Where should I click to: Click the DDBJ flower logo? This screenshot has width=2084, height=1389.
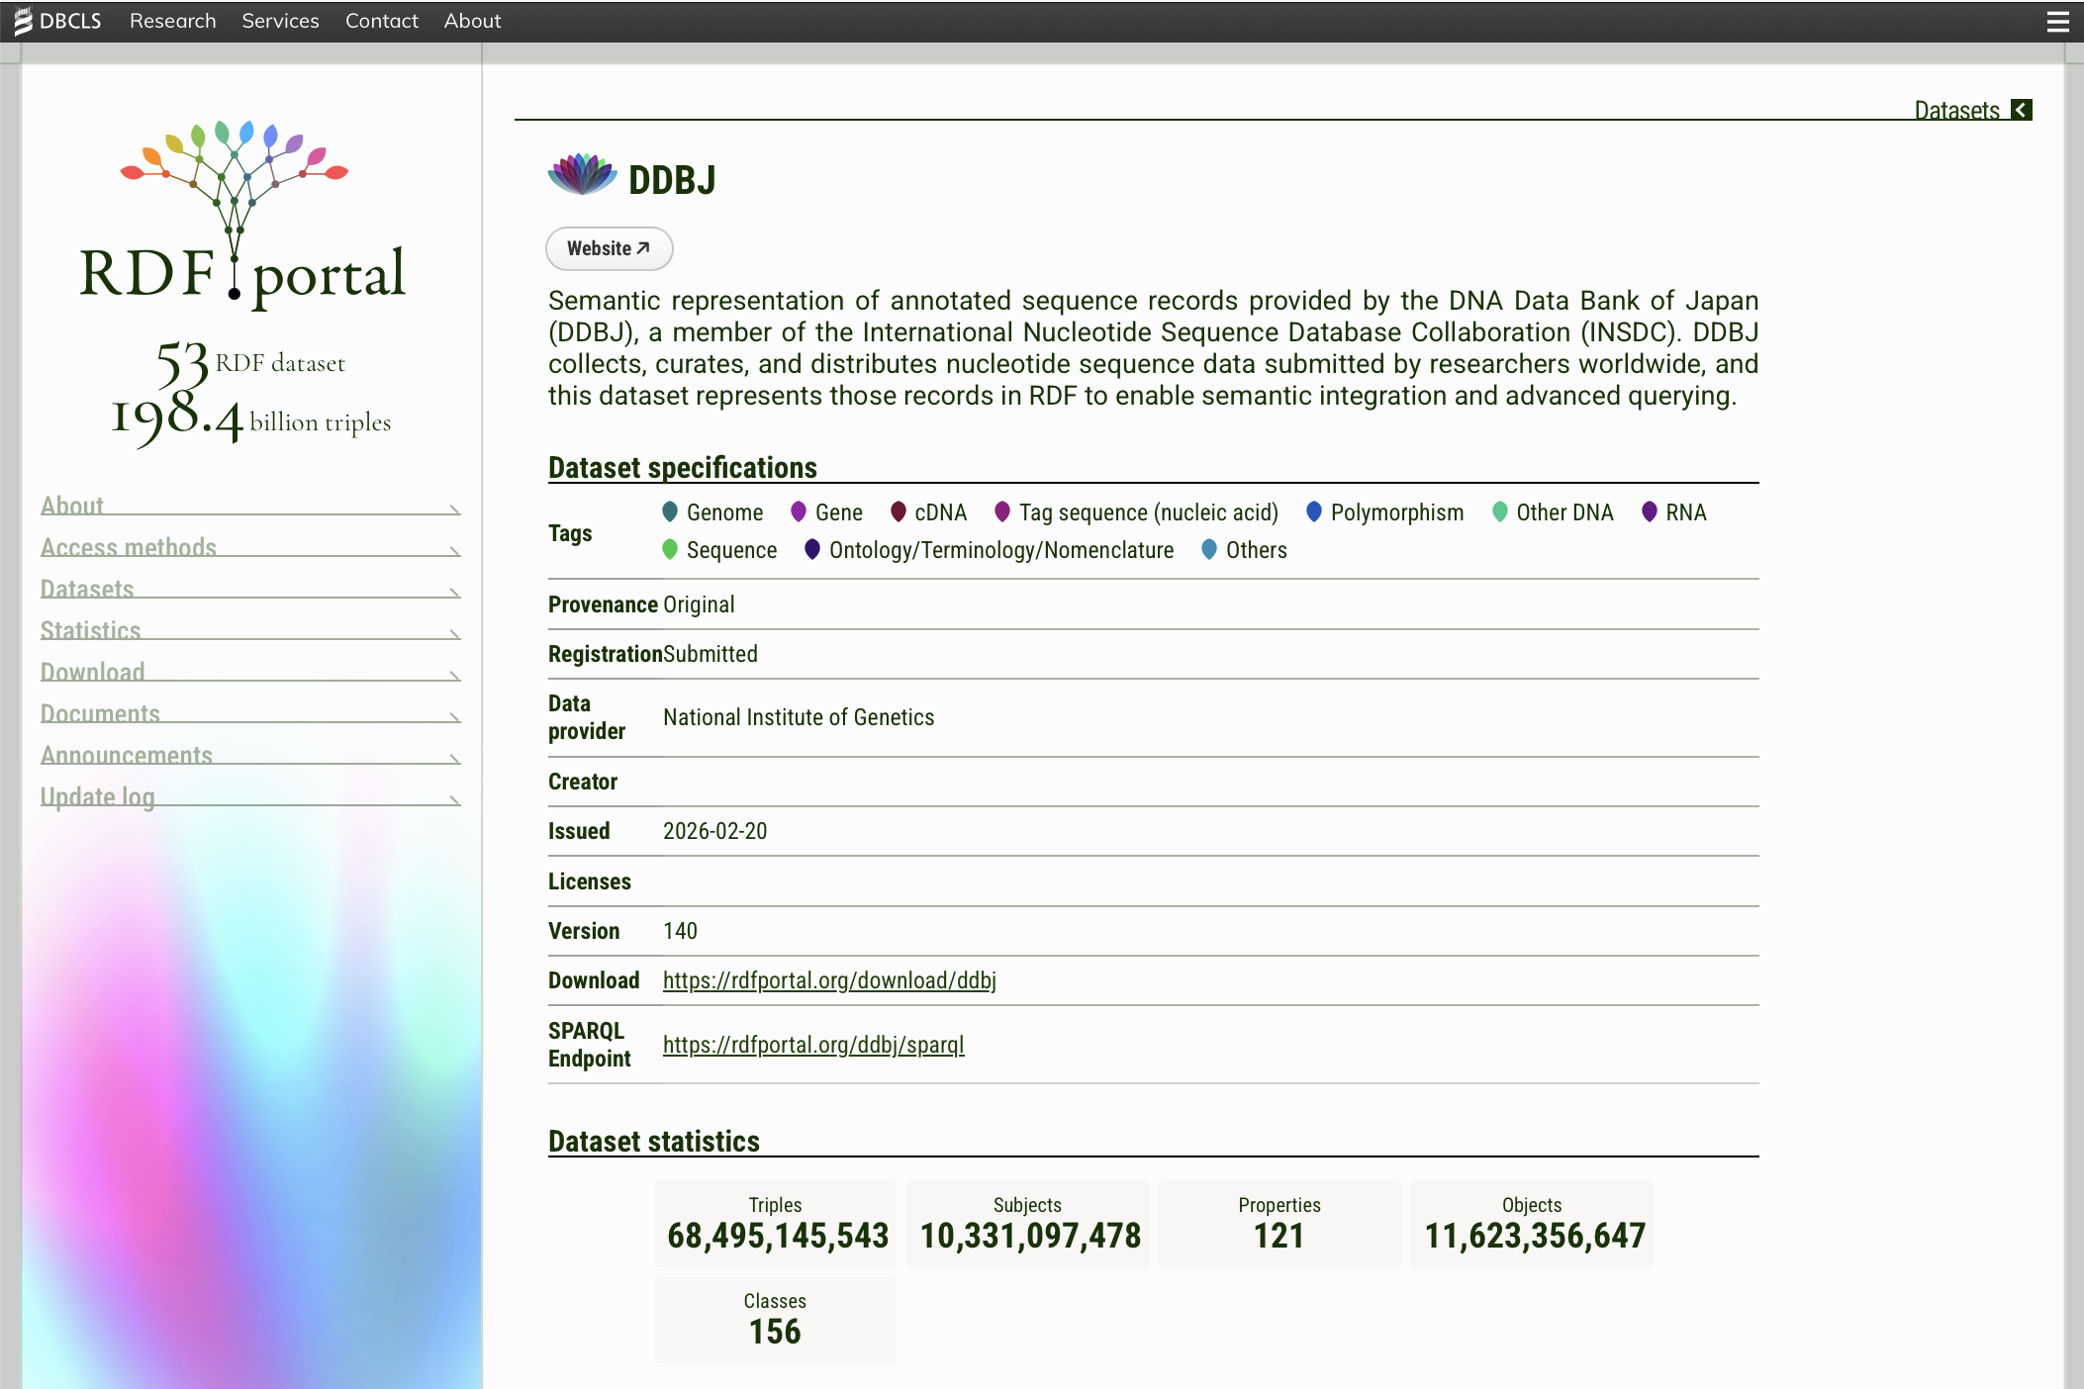[x=582, y=174]
